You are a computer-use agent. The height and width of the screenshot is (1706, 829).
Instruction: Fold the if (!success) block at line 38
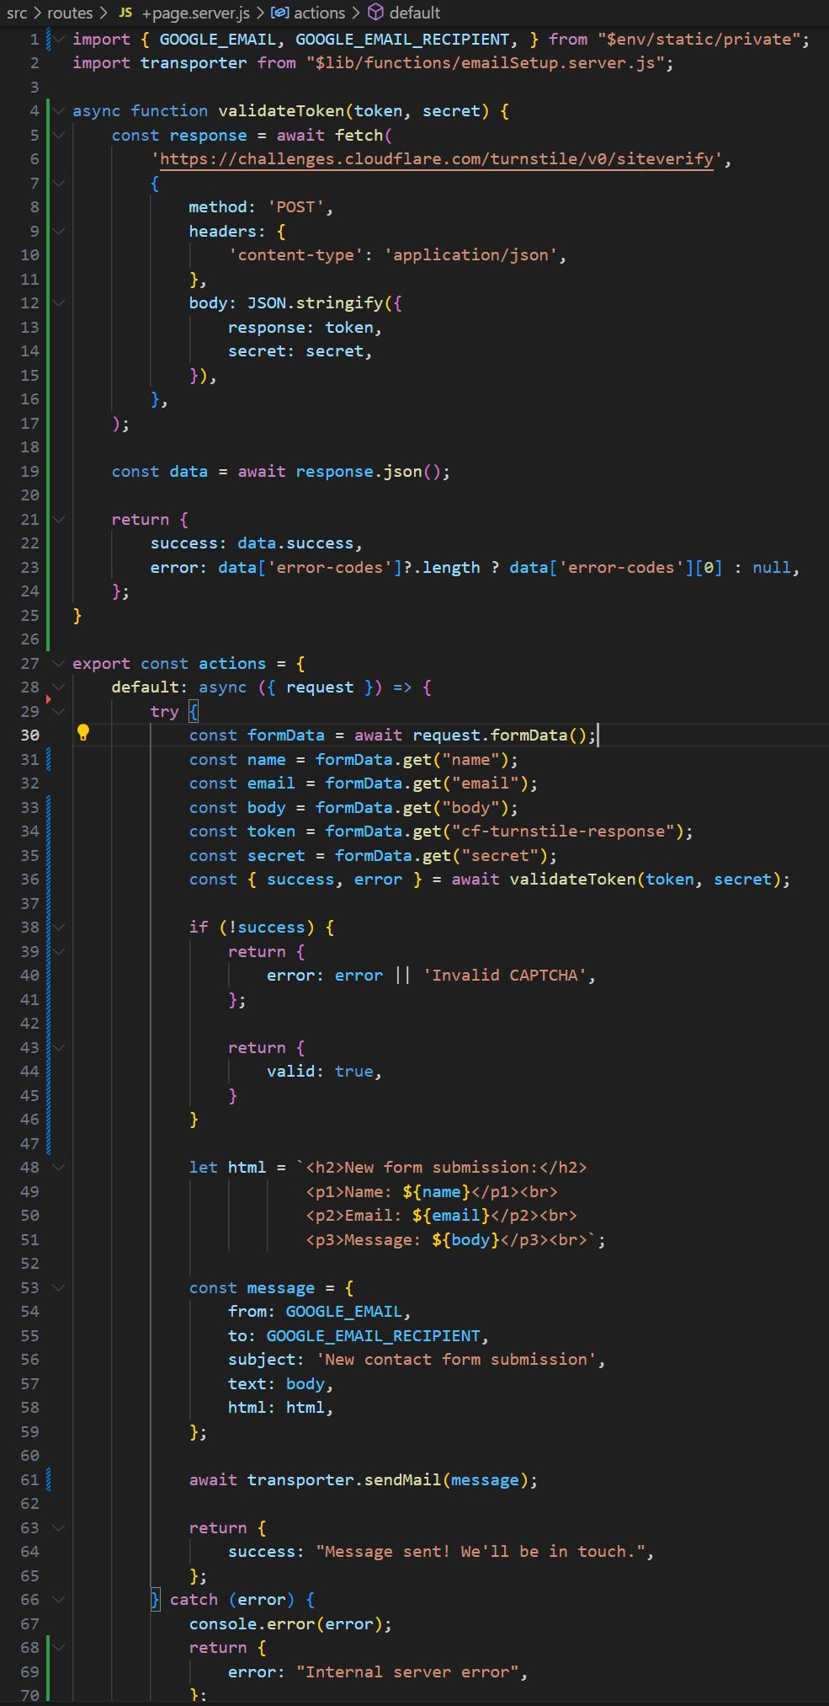[x=58, y=927]
